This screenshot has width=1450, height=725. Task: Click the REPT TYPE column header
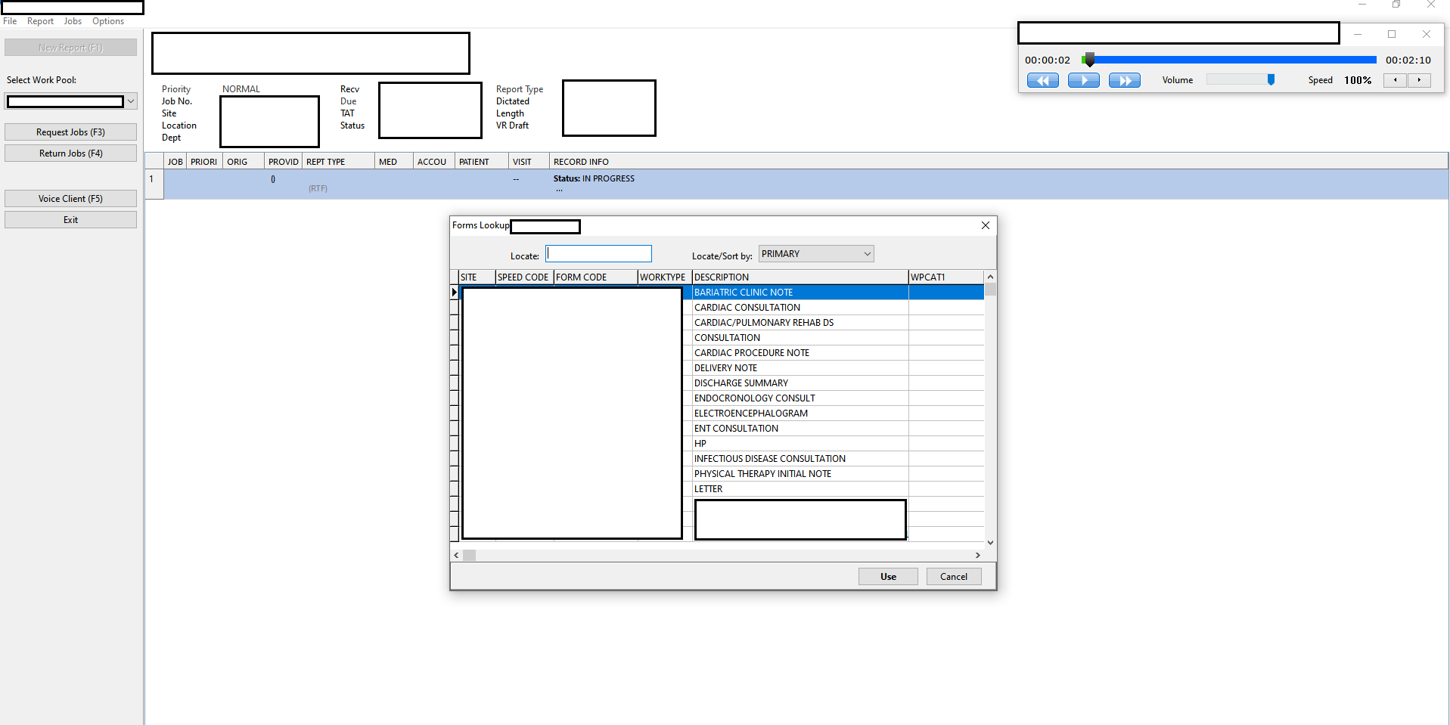coord(338,162)
